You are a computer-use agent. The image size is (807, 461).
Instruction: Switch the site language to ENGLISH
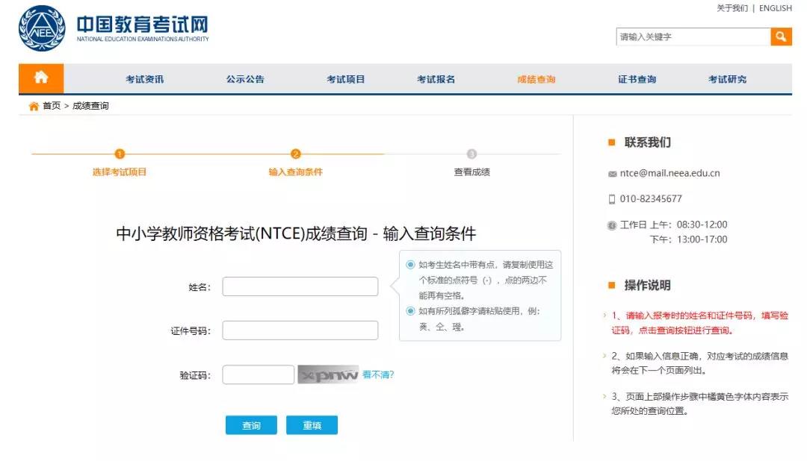(x=776, y=8)
